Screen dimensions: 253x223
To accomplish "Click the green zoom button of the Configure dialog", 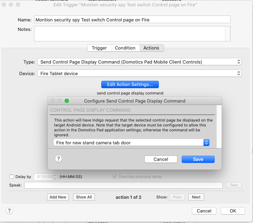I will tap(67, 101).
